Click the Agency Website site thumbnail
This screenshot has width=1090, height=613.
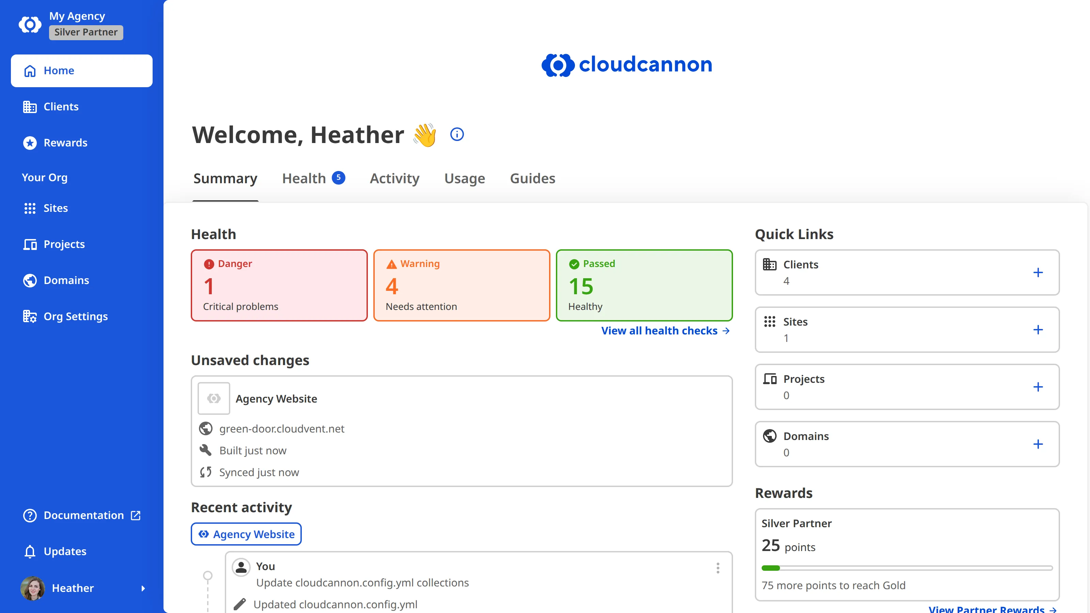pyautogui.click(x=214, y=398)
